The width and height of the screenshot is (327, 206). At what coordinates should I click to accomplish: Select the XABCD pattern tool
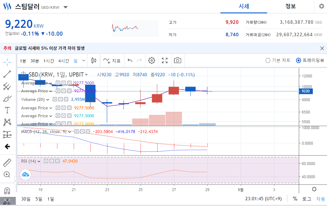pos(7,122)
